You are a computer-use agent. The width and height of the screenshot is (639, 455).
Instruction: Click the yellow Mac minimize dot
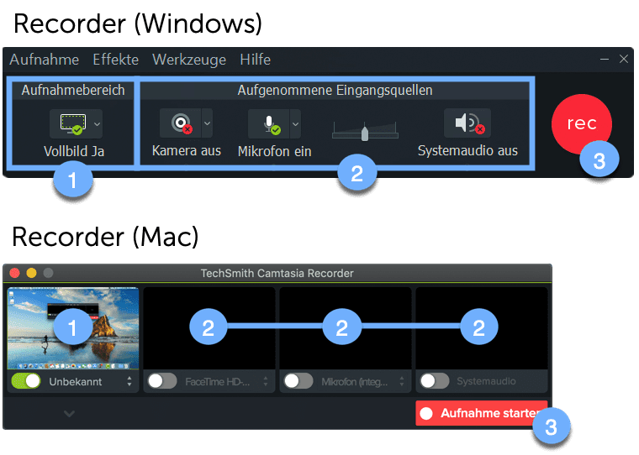coord(32,273)
